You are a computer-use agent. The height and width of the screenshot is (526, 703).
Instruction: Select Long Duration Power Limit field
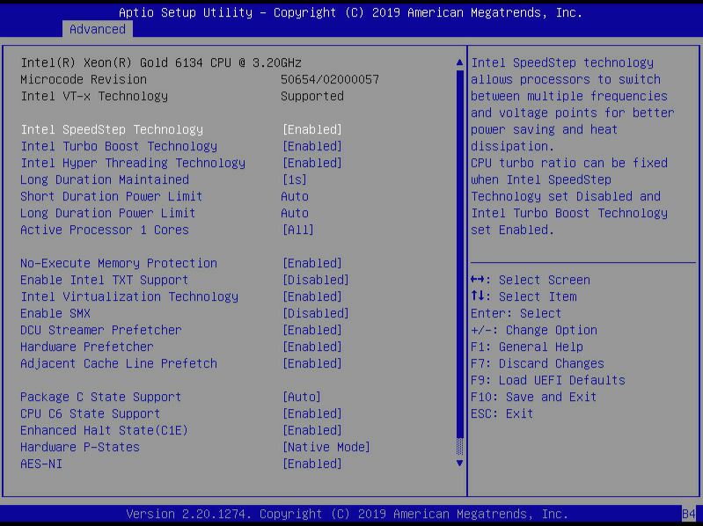[108, 213]
